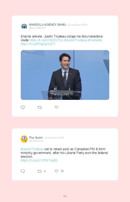Open the #JustinTrudeau hashtag in Anadolu tweet
130x202 pixels.
coord(76,40)
